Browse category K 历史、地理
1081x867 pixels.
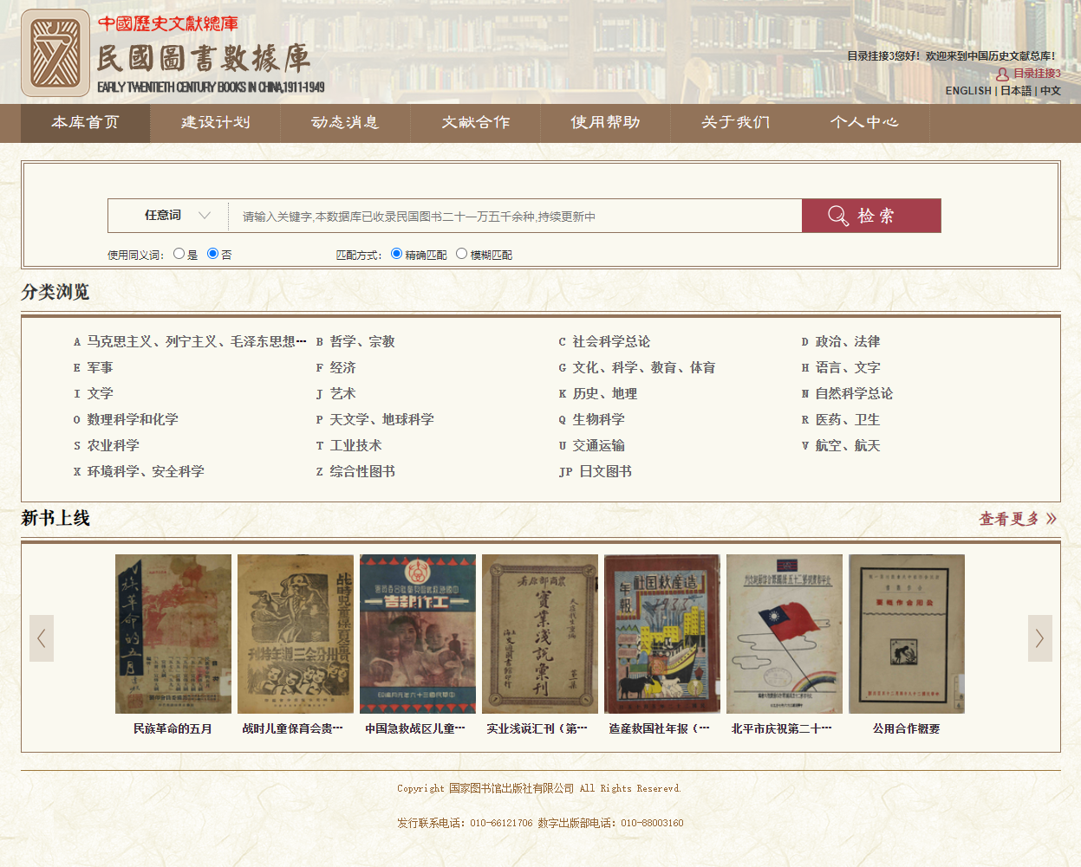click(604, 394)
